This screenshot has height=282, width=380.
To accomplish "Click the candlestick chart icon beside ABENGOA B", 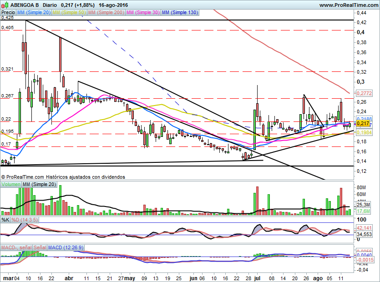I will [x=5, y=5].
